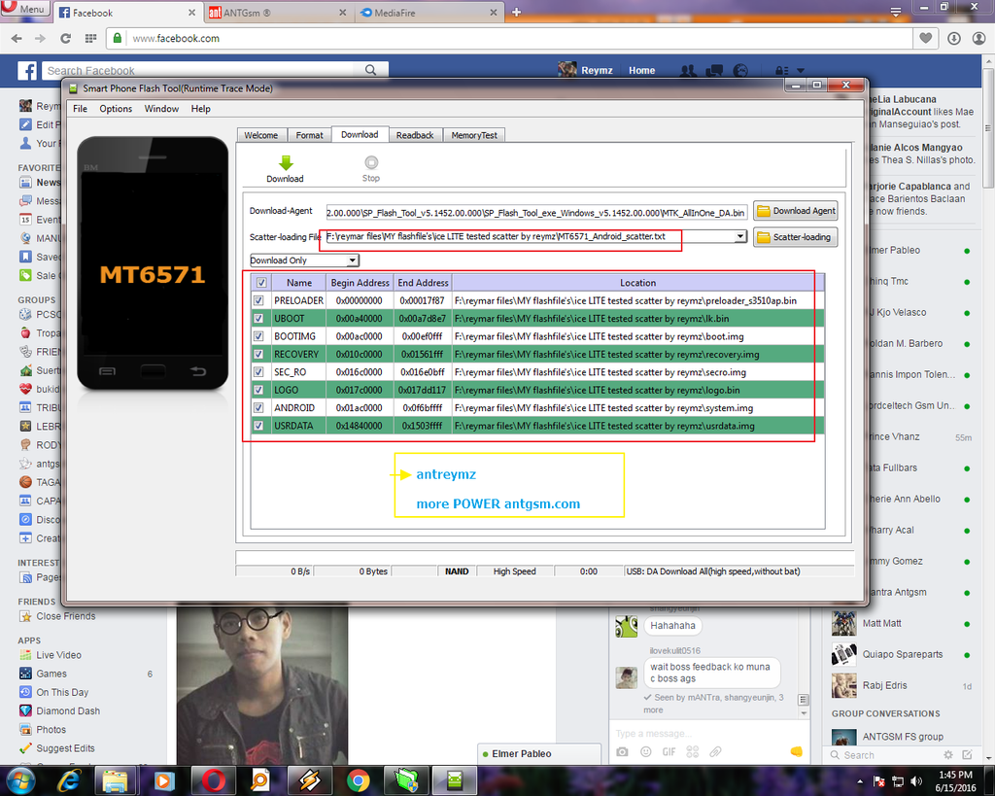Uncheck the PRELOADER partition checkbox
This screenshot has height=796, width=995.
258,301
